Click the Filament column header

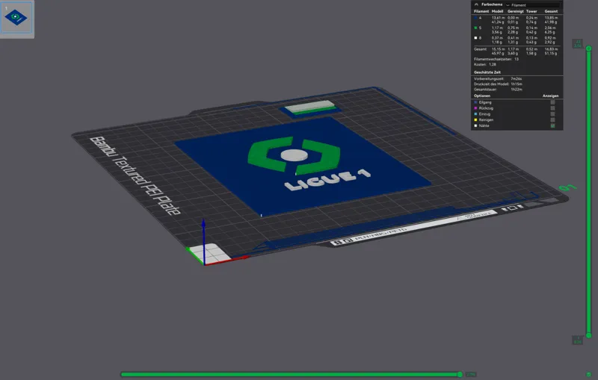[x=481, y=11]
